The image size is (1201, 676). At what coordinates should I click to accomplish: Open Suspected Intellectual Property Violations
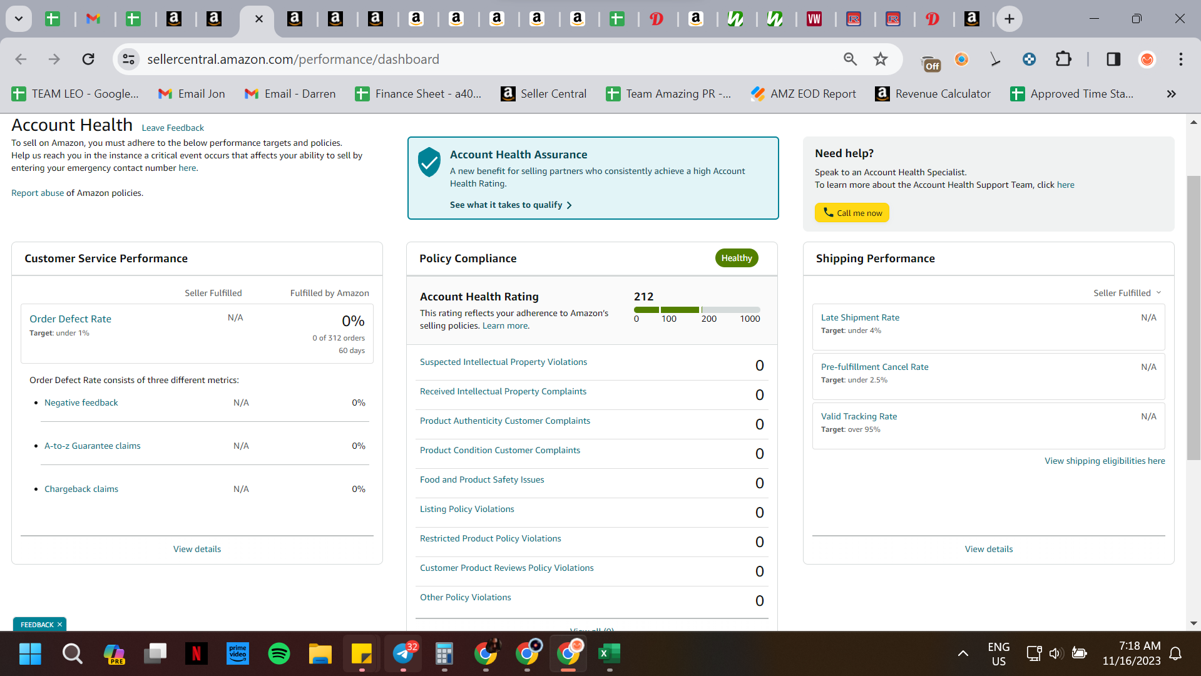(x=504, y=362)
